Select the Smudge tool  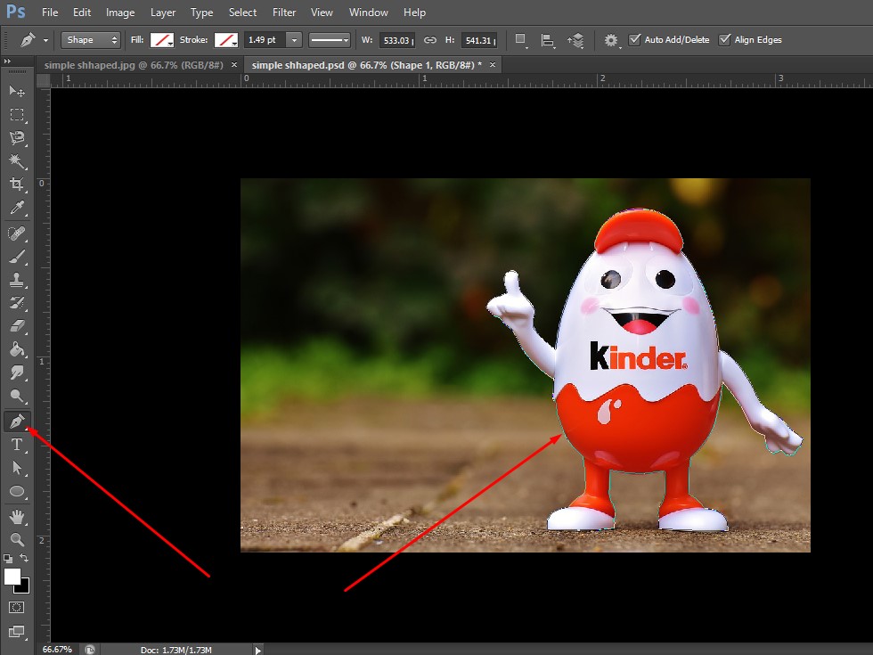tap(17, 373)
